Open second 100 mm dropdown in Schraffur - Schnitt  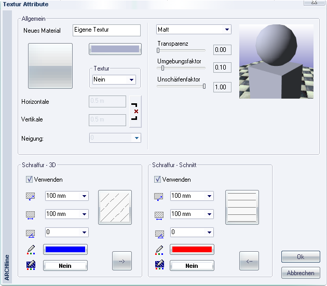click(192, 214)
